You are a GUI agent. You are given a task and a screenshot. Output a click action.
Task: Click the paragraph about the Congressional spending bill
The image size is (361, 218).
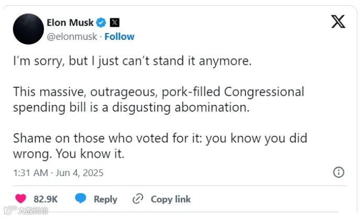click(158, 100)
